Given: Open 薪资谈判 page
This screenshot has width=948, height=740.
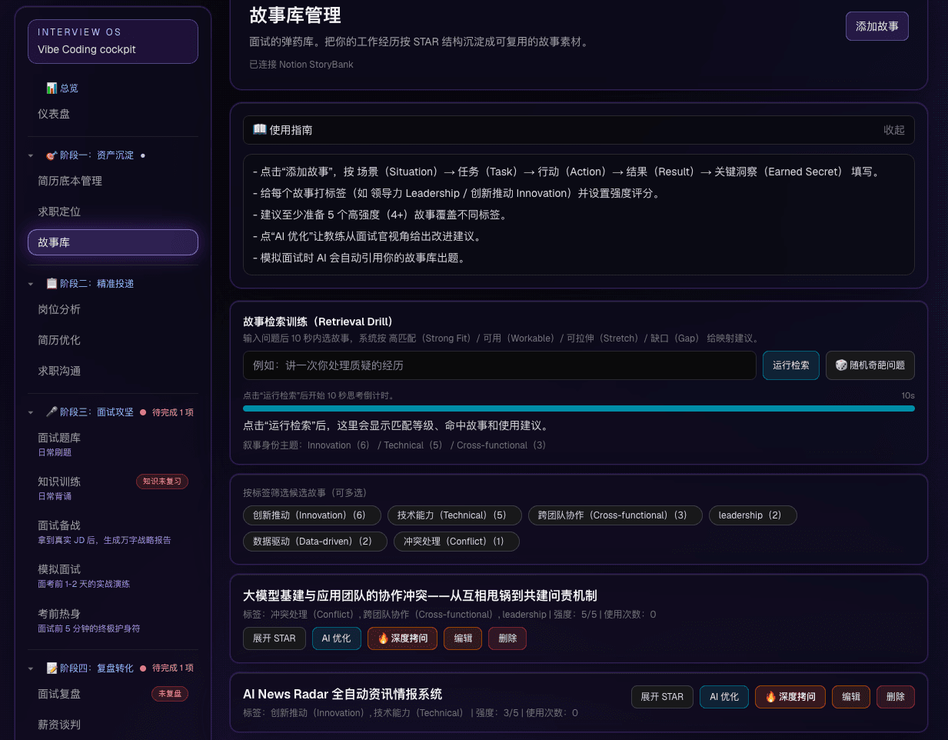Looking at the screenshot, I should [x=113, y=725].
